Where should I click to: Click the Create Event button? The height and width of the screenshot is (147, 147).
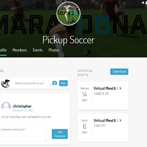[x=119, y=71]
